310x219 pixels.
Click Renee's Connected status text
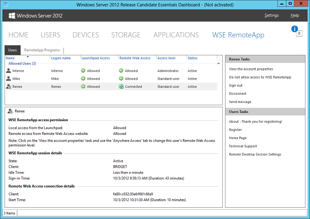coord(133,87)
